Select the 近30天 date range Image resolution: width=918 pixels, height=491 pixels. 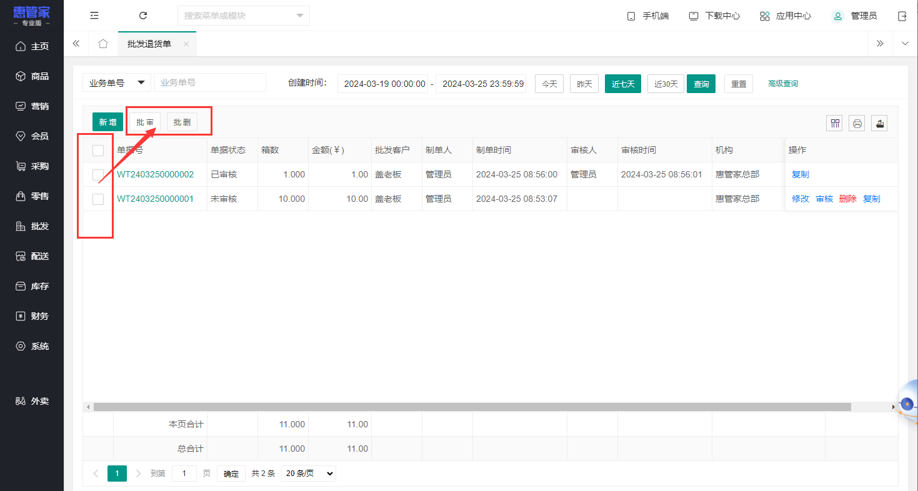tap(666, 84)
